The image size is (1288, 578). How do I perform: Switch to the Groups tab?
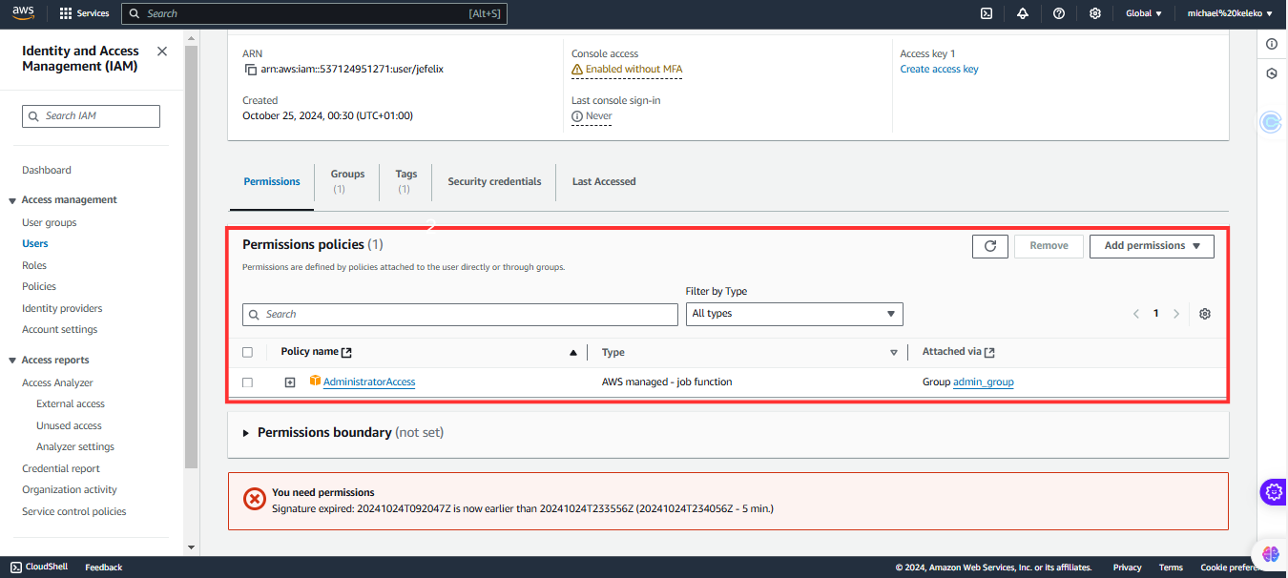tap(347, 180)
